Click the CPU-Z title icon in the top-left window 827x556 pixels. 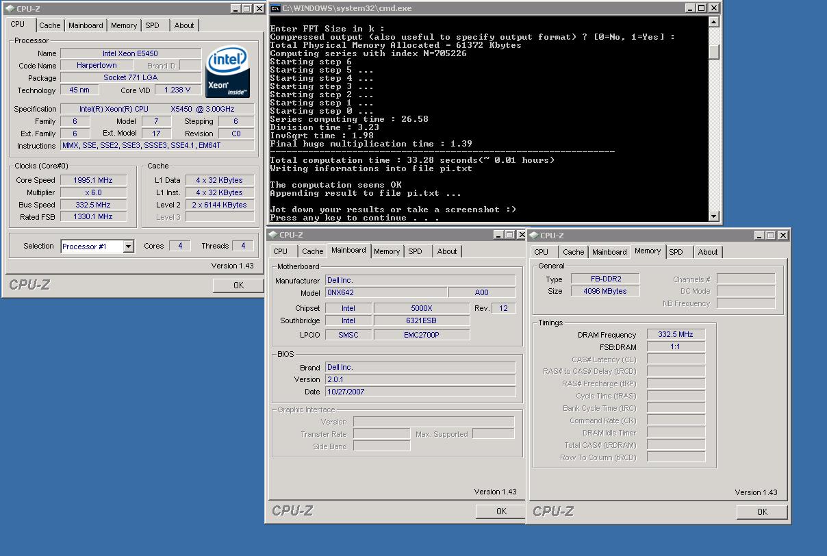10,8
